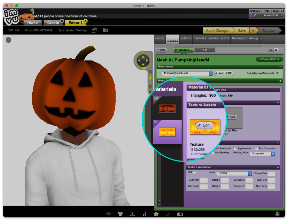
Task: Open the Mode Cycling dropdown
Action: (234, 173)
